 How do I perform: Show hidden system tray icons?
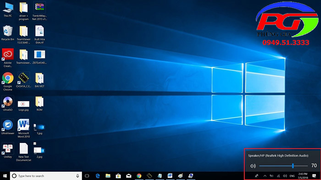(x=265, y=176)
